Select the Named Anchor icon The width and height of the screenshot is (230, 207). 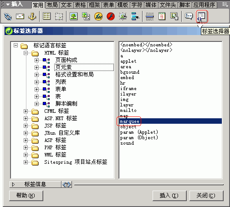pos(32,16)
